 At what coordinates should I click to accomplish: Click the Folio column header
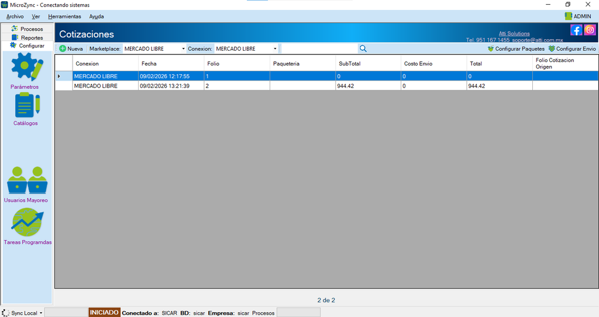(x=237, y=63)
